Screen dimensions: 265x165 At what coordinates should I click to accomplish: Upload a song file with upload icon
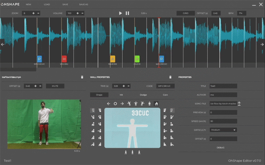(239, 104)
